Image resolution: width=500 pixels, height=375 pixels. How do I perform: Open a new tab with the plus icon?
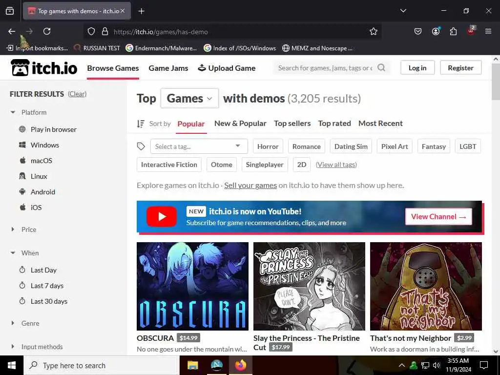(x=141, y=11)
